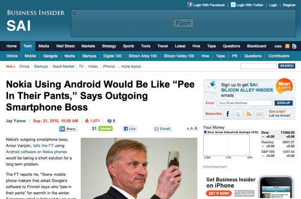Click the SIGN-UP button
The height and width of the screenshot is (199, 301).
coord(284,103)
